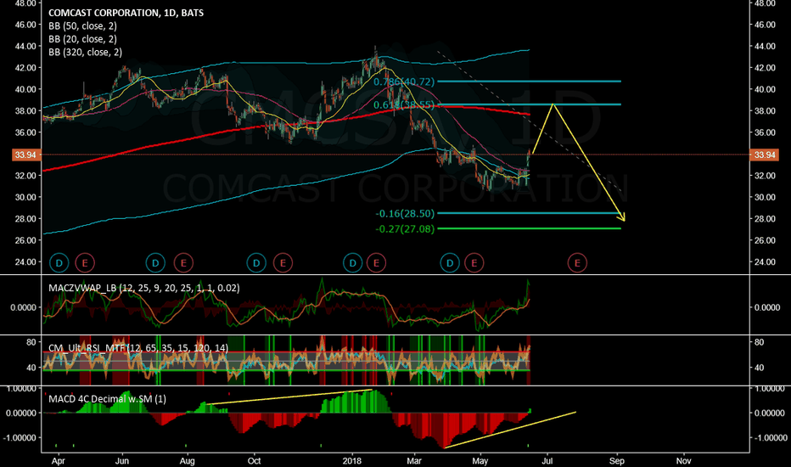Click 80 on the RSI pane right axis

[x=760, y=342]
